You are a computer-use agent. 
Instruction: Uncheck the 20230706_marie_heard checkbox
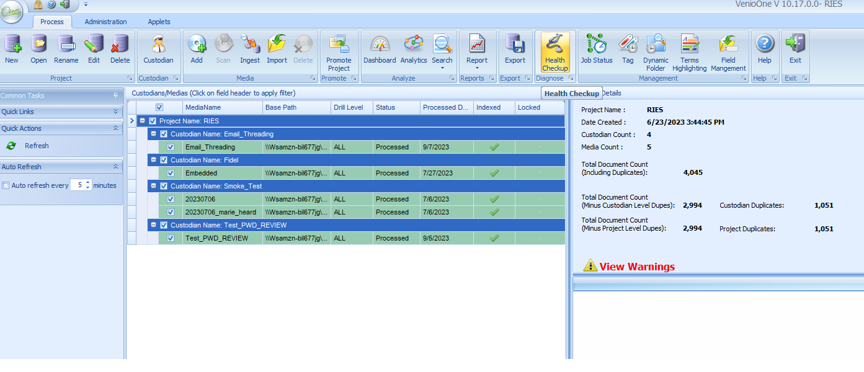pyautogui.click(x=171, y=212)
